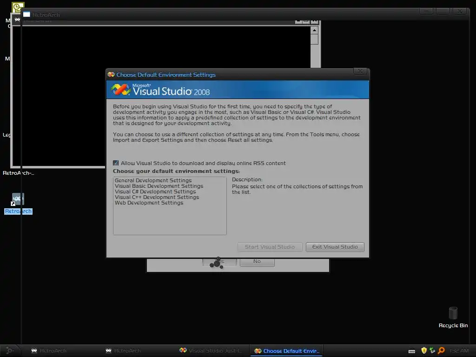Click the Exit Visual Studio button
Image resolution: width=476 pixels, height=357 pixels.
[x=335, y=247]
